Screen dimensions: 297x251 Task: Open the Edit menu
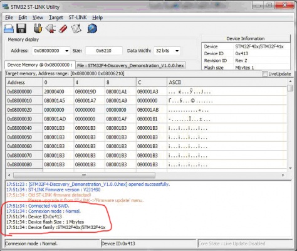(x=23, y=18)
